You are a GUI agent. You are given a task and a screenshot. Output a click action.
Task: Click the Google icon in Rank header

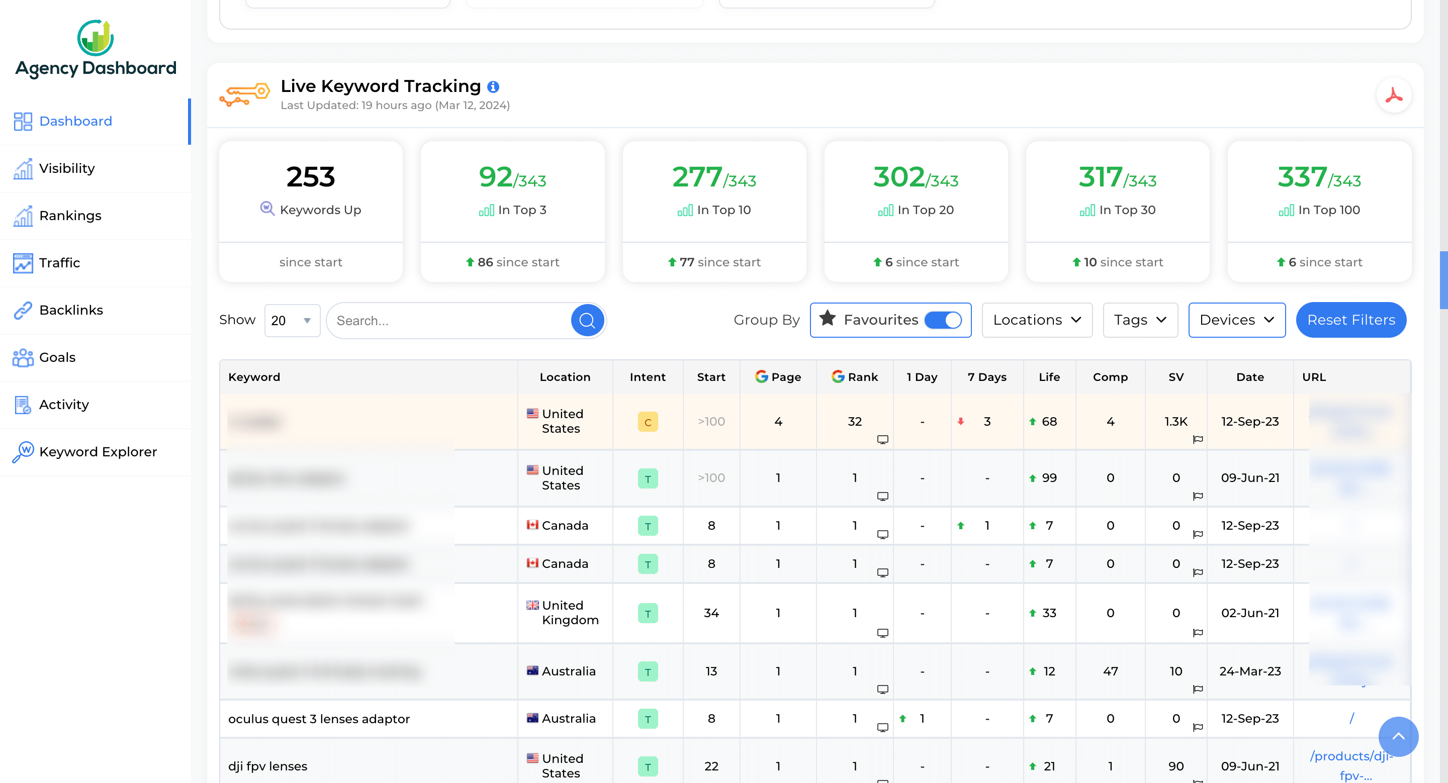838,376
